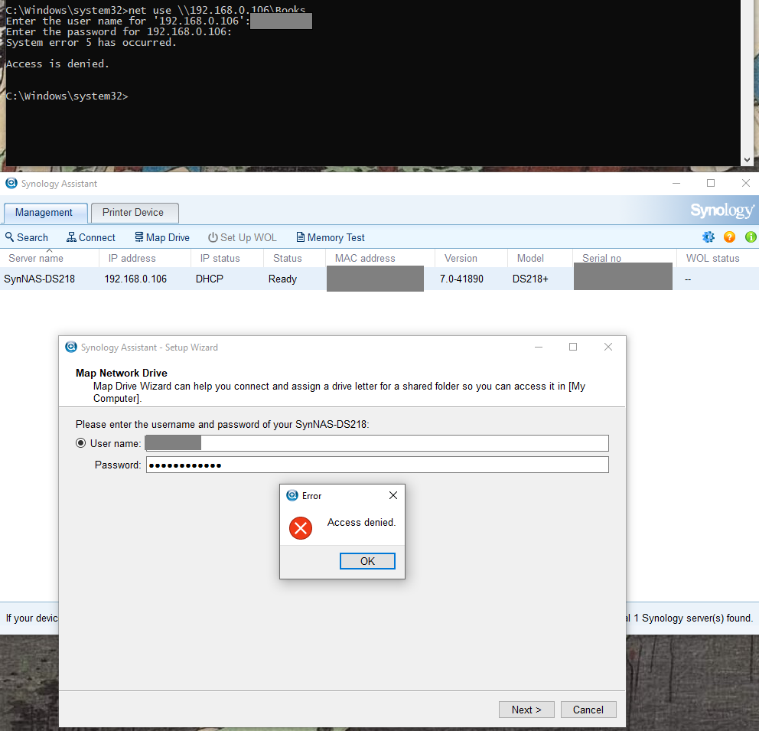Focus the User name input field

tap(377, 443)
